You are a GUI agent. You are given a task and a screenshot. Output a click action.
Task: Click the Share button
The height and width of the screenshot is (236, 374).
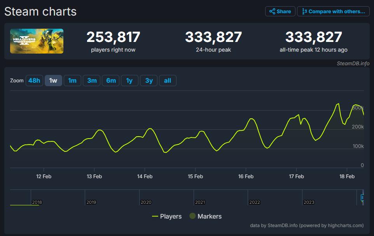click(280, 11)
